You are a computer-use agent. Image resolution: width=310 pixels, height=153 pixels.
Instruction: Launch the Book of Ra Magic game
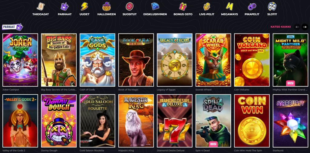(x=136, y=60)
